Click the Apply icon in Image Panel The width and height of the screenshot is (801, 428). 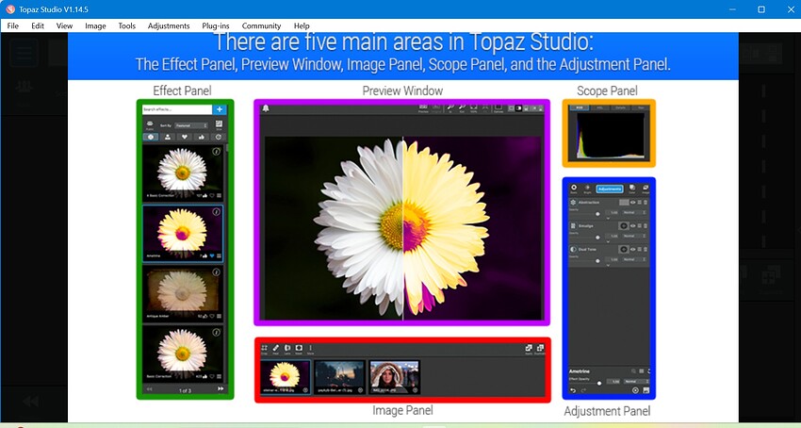point(529,348)
